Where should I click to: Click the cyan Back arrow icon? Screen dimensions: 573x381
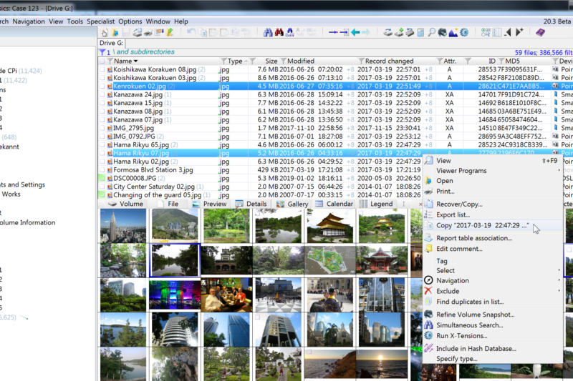tap(355, 32)
